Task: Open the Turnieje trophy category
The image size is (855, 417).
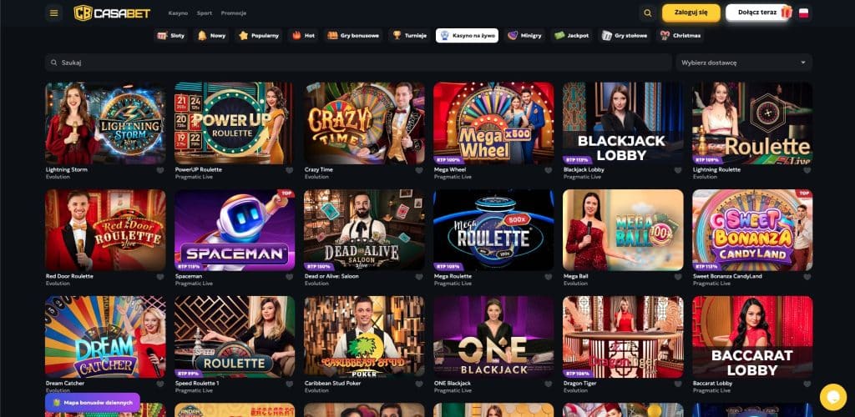Action: coord(409,35)
